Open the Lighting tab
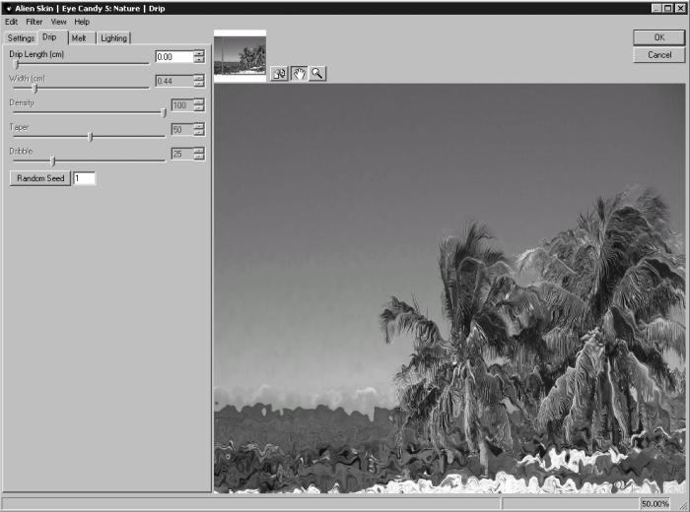 (x=113, y=38)
